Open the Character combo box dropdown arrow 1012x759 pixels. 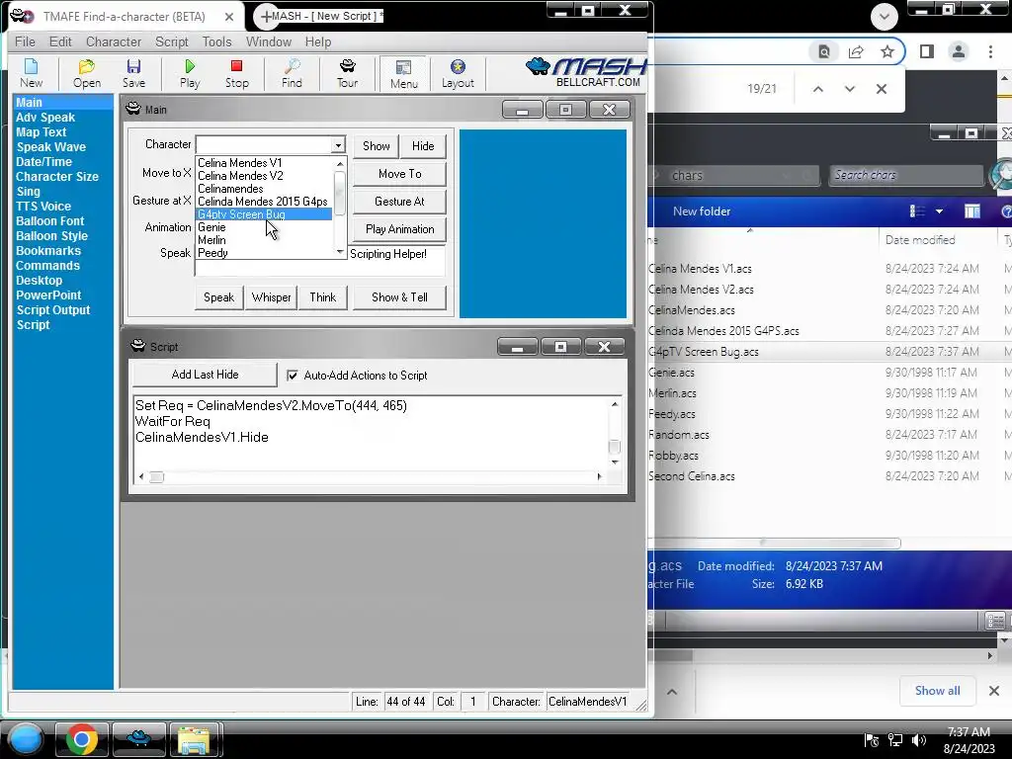point(338,145)
